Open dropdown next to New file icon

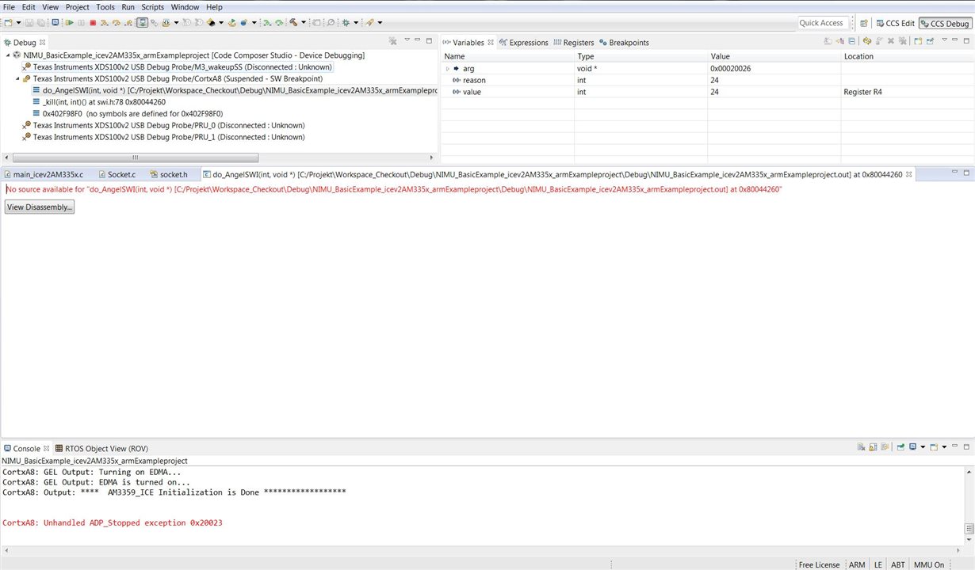click(18, 23)
